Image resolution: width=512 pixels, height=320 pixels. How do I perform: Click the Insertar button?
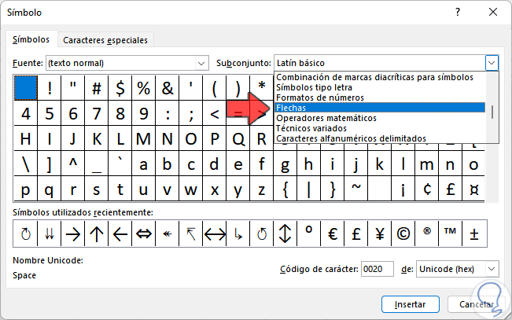point(410,303)
